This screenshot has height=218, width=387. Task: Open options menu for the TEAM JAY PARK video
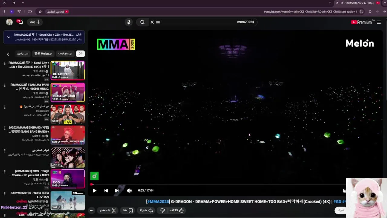[x=5, y=85]
